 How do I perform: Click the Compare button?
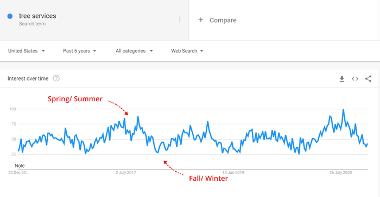point(217,20)
